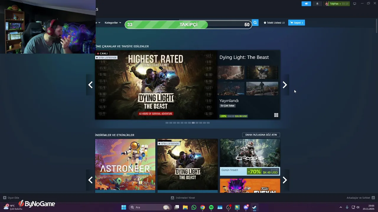Open the Windows Start menu
The height and width of the screenshot is (212, 378).
[x=124, y=207]
